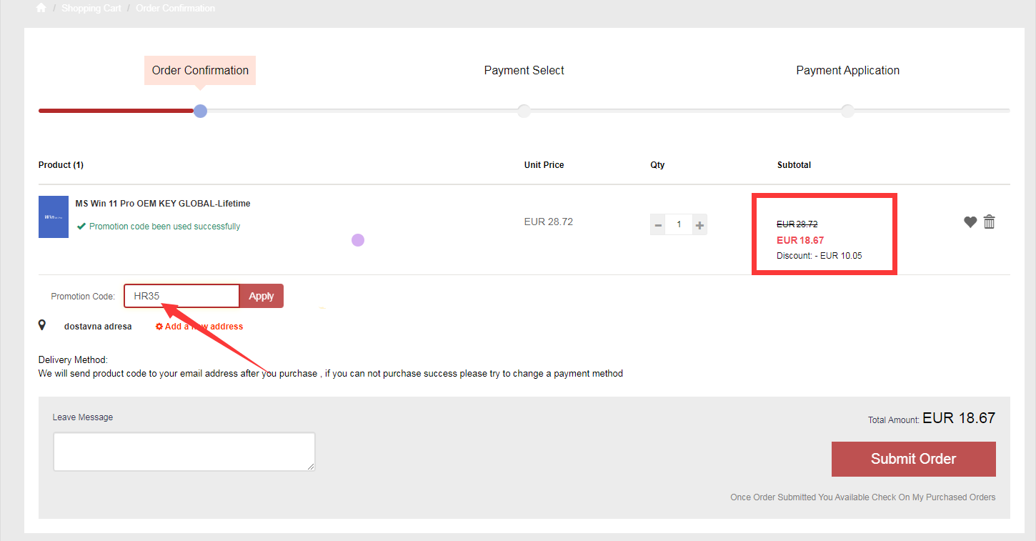1036x541 pixels.
Task: Click the 'dostavna adresa' label
Action: pos(98,327)
